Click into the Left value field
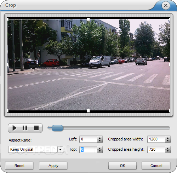This screenshot has height=173, width=177. coord(88,139)
